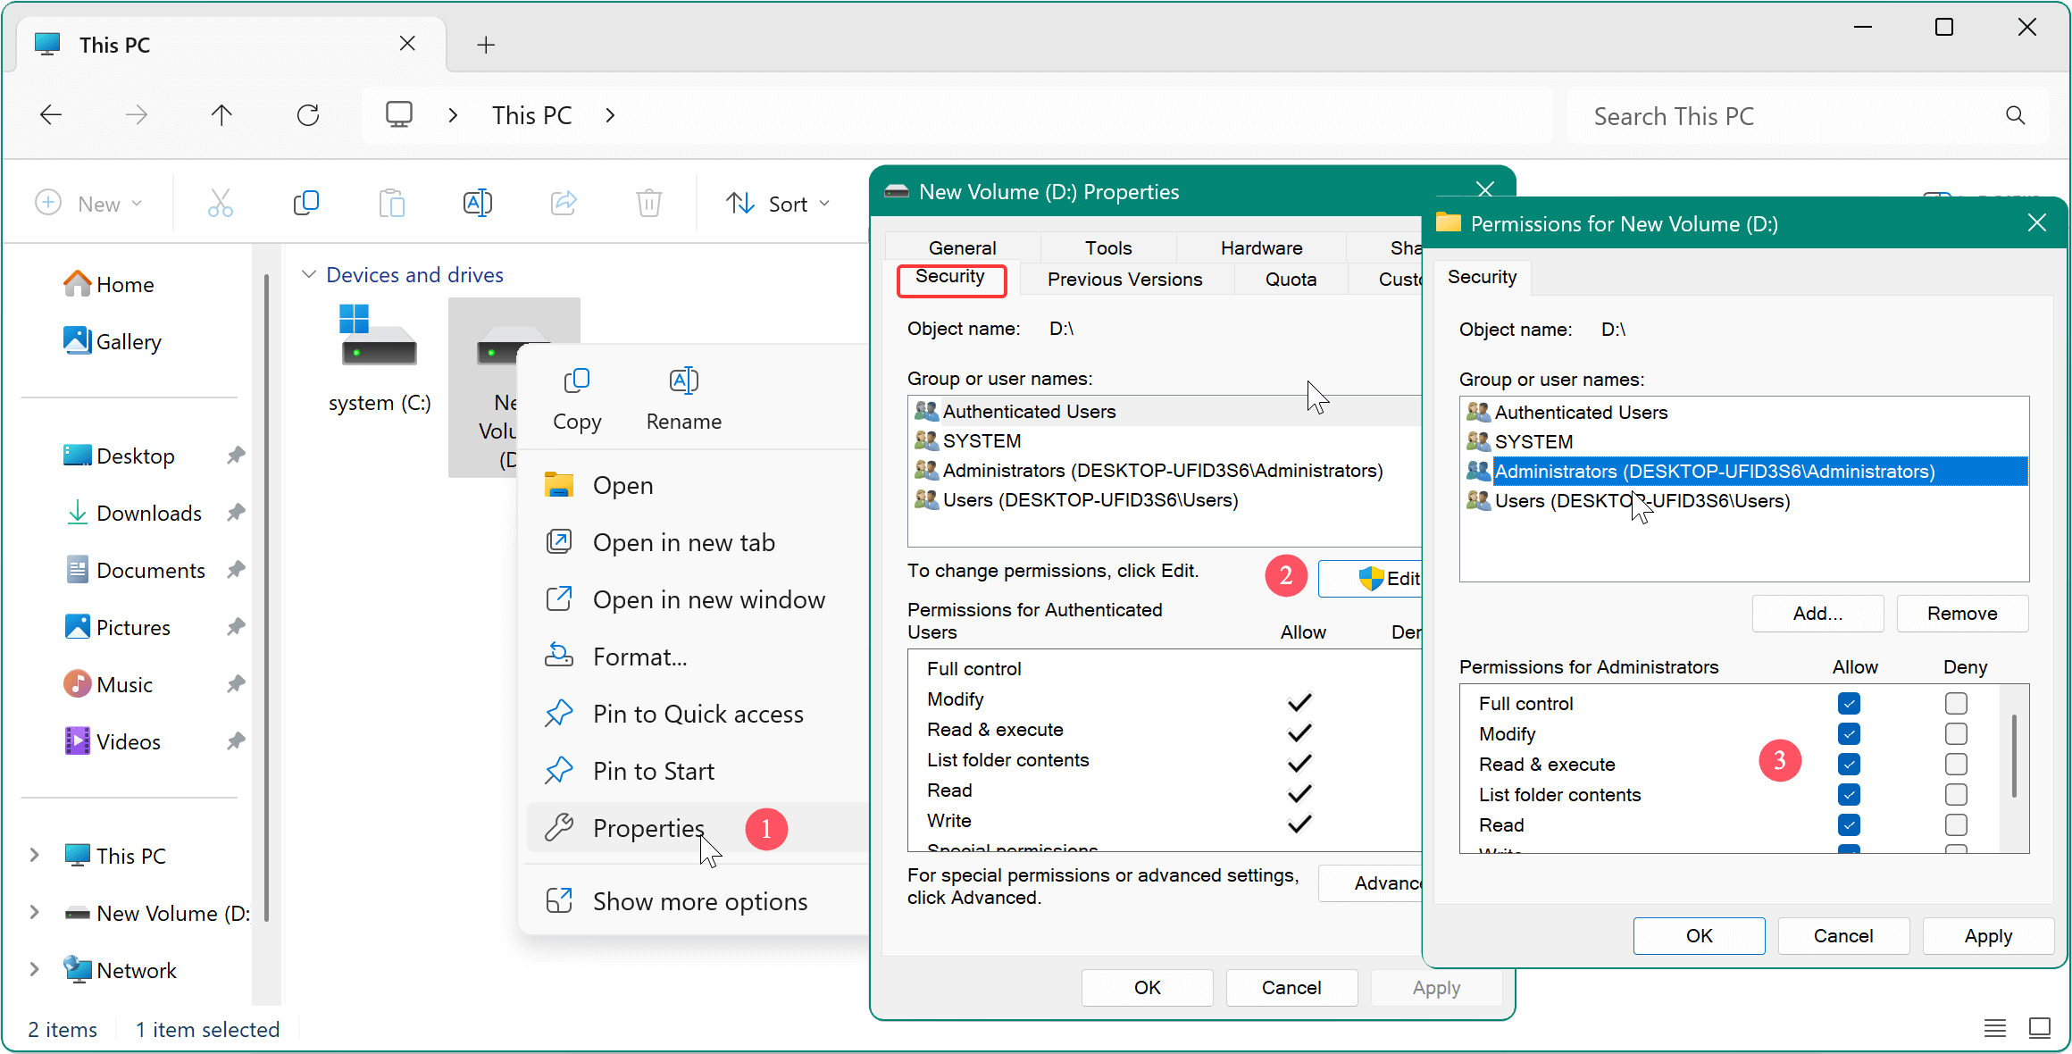Open the Sort dropdown
This screenshot has width=2072, height=1054.
(779, 203)
